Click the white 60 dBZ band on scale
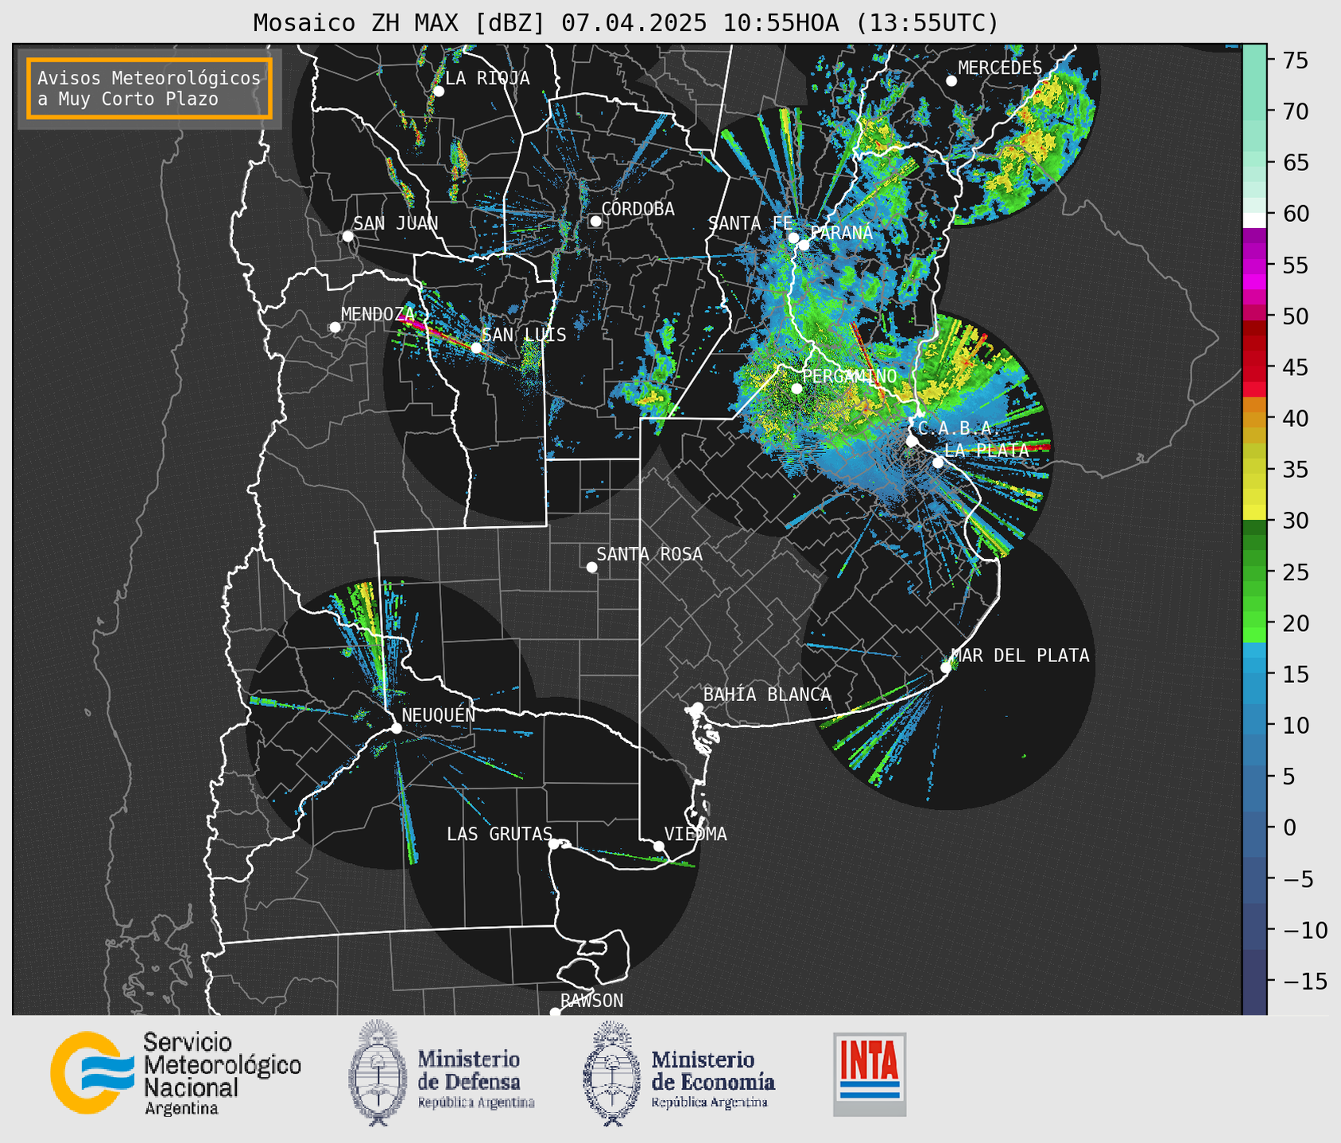 [1254, 220]
